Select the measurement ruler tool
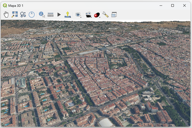 51,15
